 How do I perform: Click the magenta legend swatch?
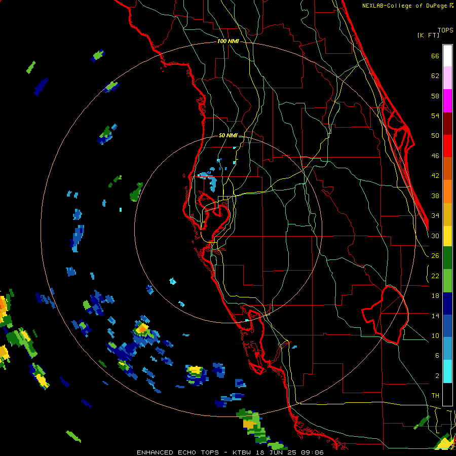coord(447,101)
